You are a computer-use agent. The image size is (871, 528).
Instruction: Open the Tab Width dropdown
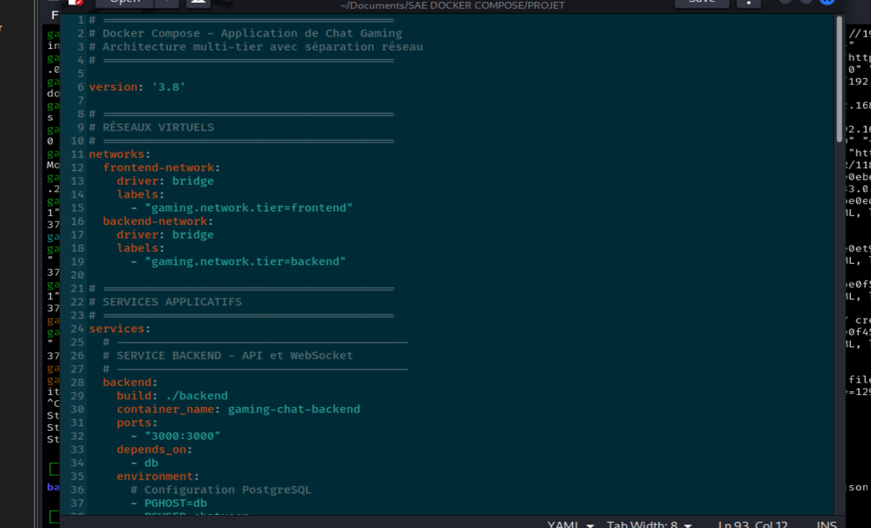649,524
